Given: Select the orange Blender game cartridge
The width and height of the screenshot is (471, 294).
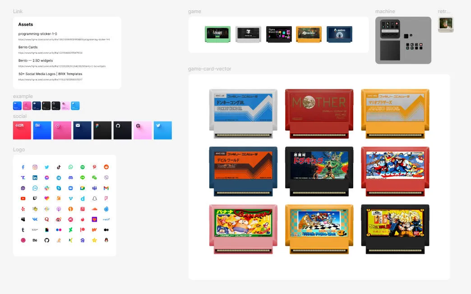Looking at the screenshot, I should 309,34.
